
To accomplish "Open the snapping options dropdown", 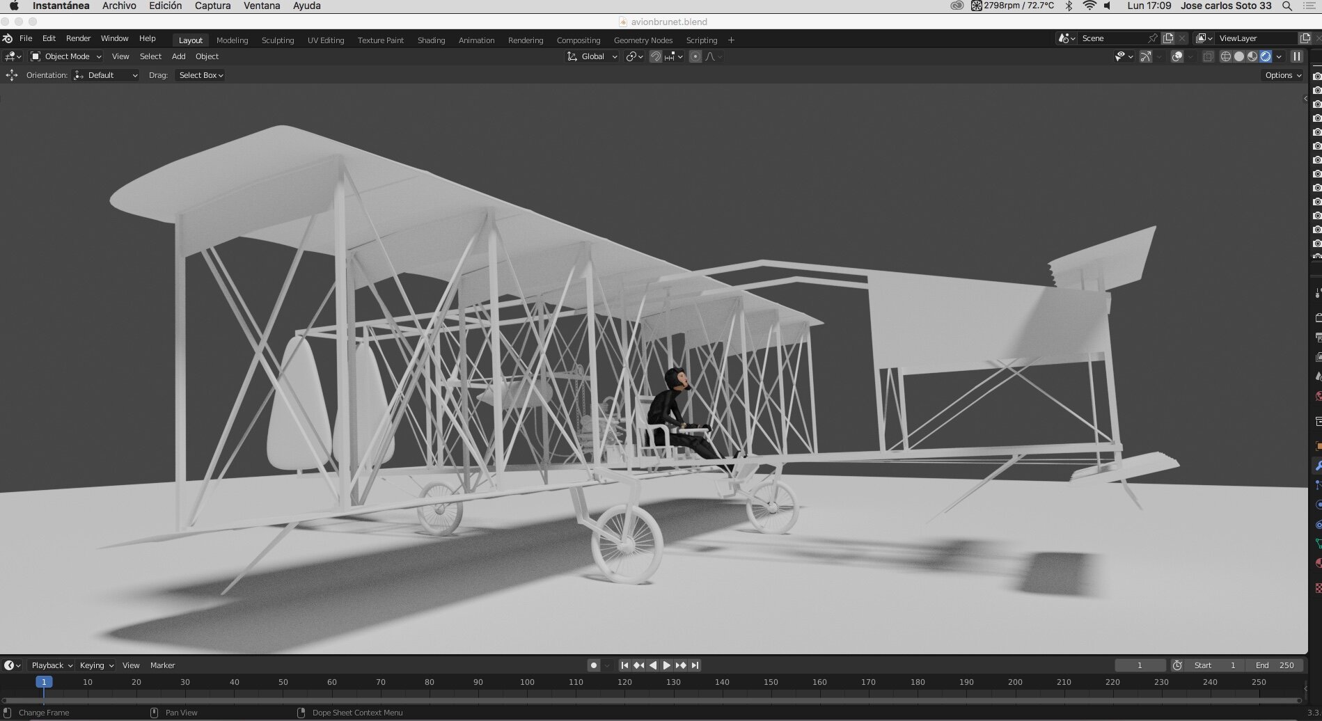I will coord(673,56).
